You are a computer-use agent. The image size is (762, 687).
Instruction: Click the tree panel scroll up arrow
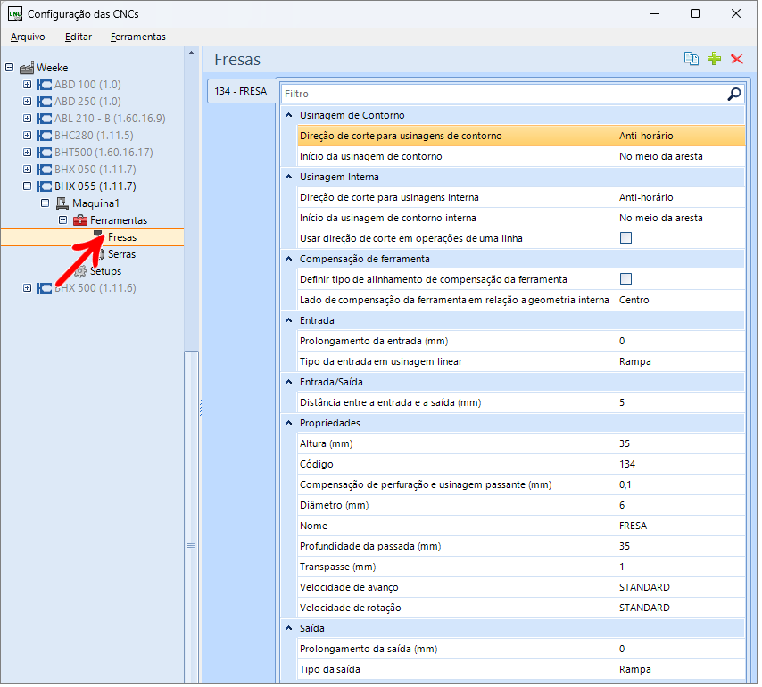pyautogui.click(x=192, y=53)
